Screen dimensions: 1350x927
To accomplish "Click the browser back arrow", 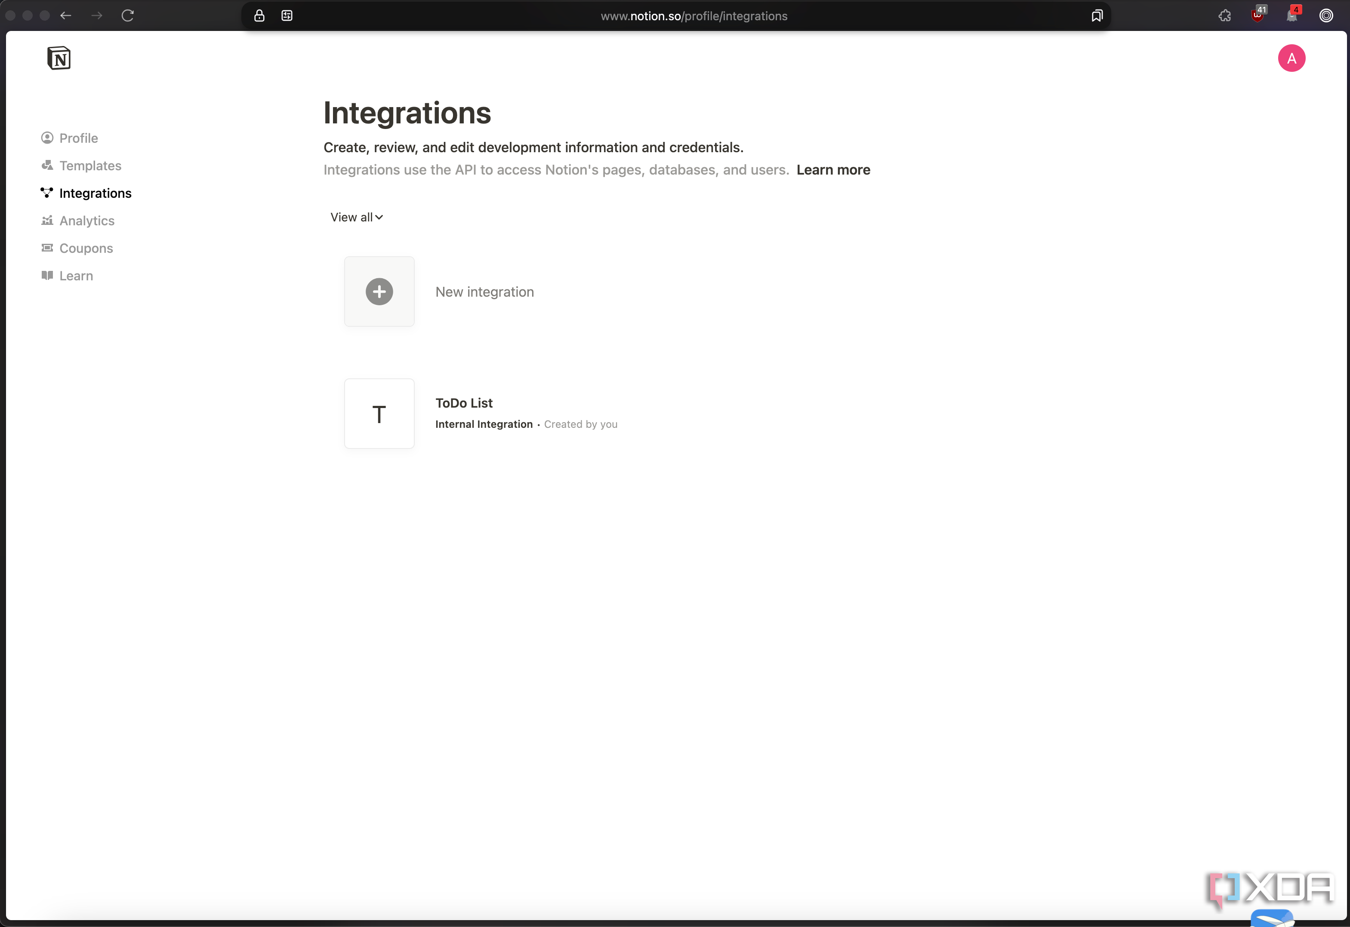I will (x=66, y=15).
